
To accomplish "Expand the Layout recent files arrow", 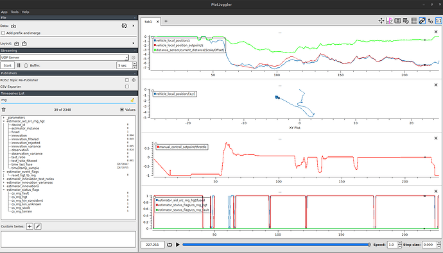I will pyautogui.click(x=134, y=43).
